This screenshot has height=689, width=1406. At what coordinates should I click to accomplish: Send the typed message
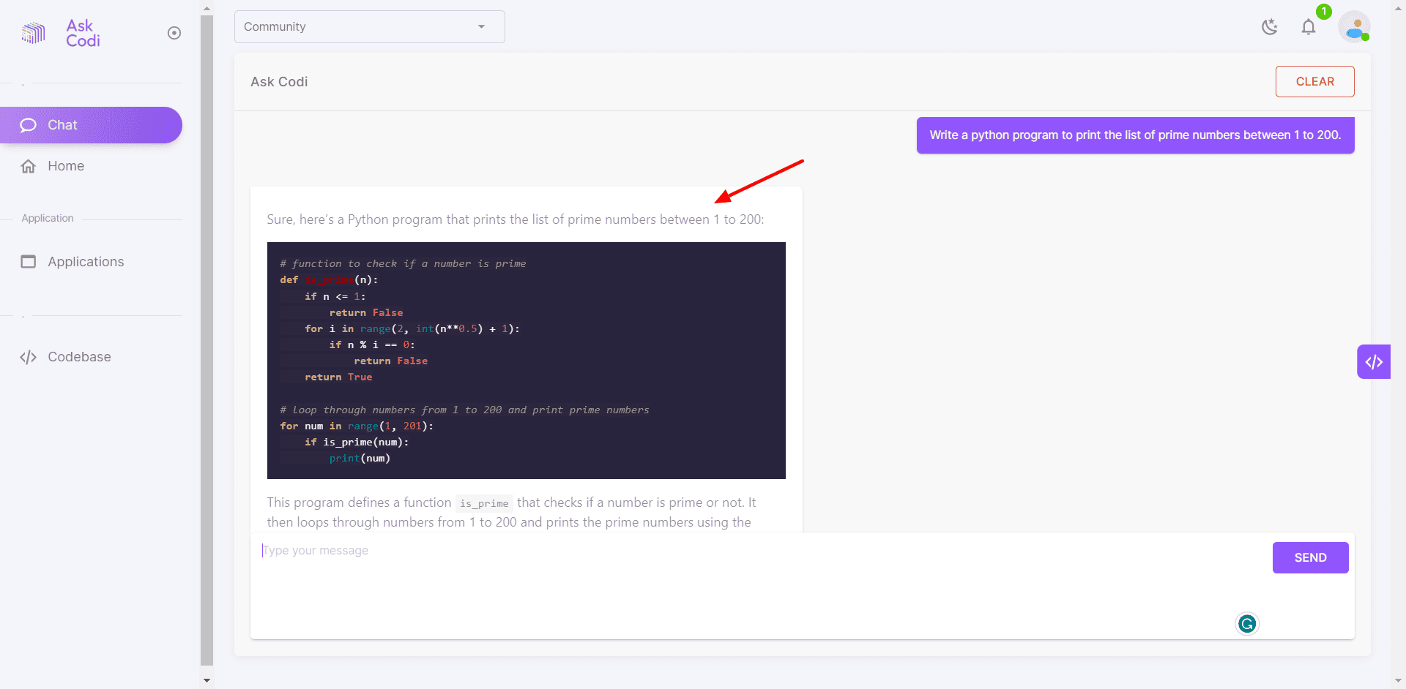(1310, 557)
